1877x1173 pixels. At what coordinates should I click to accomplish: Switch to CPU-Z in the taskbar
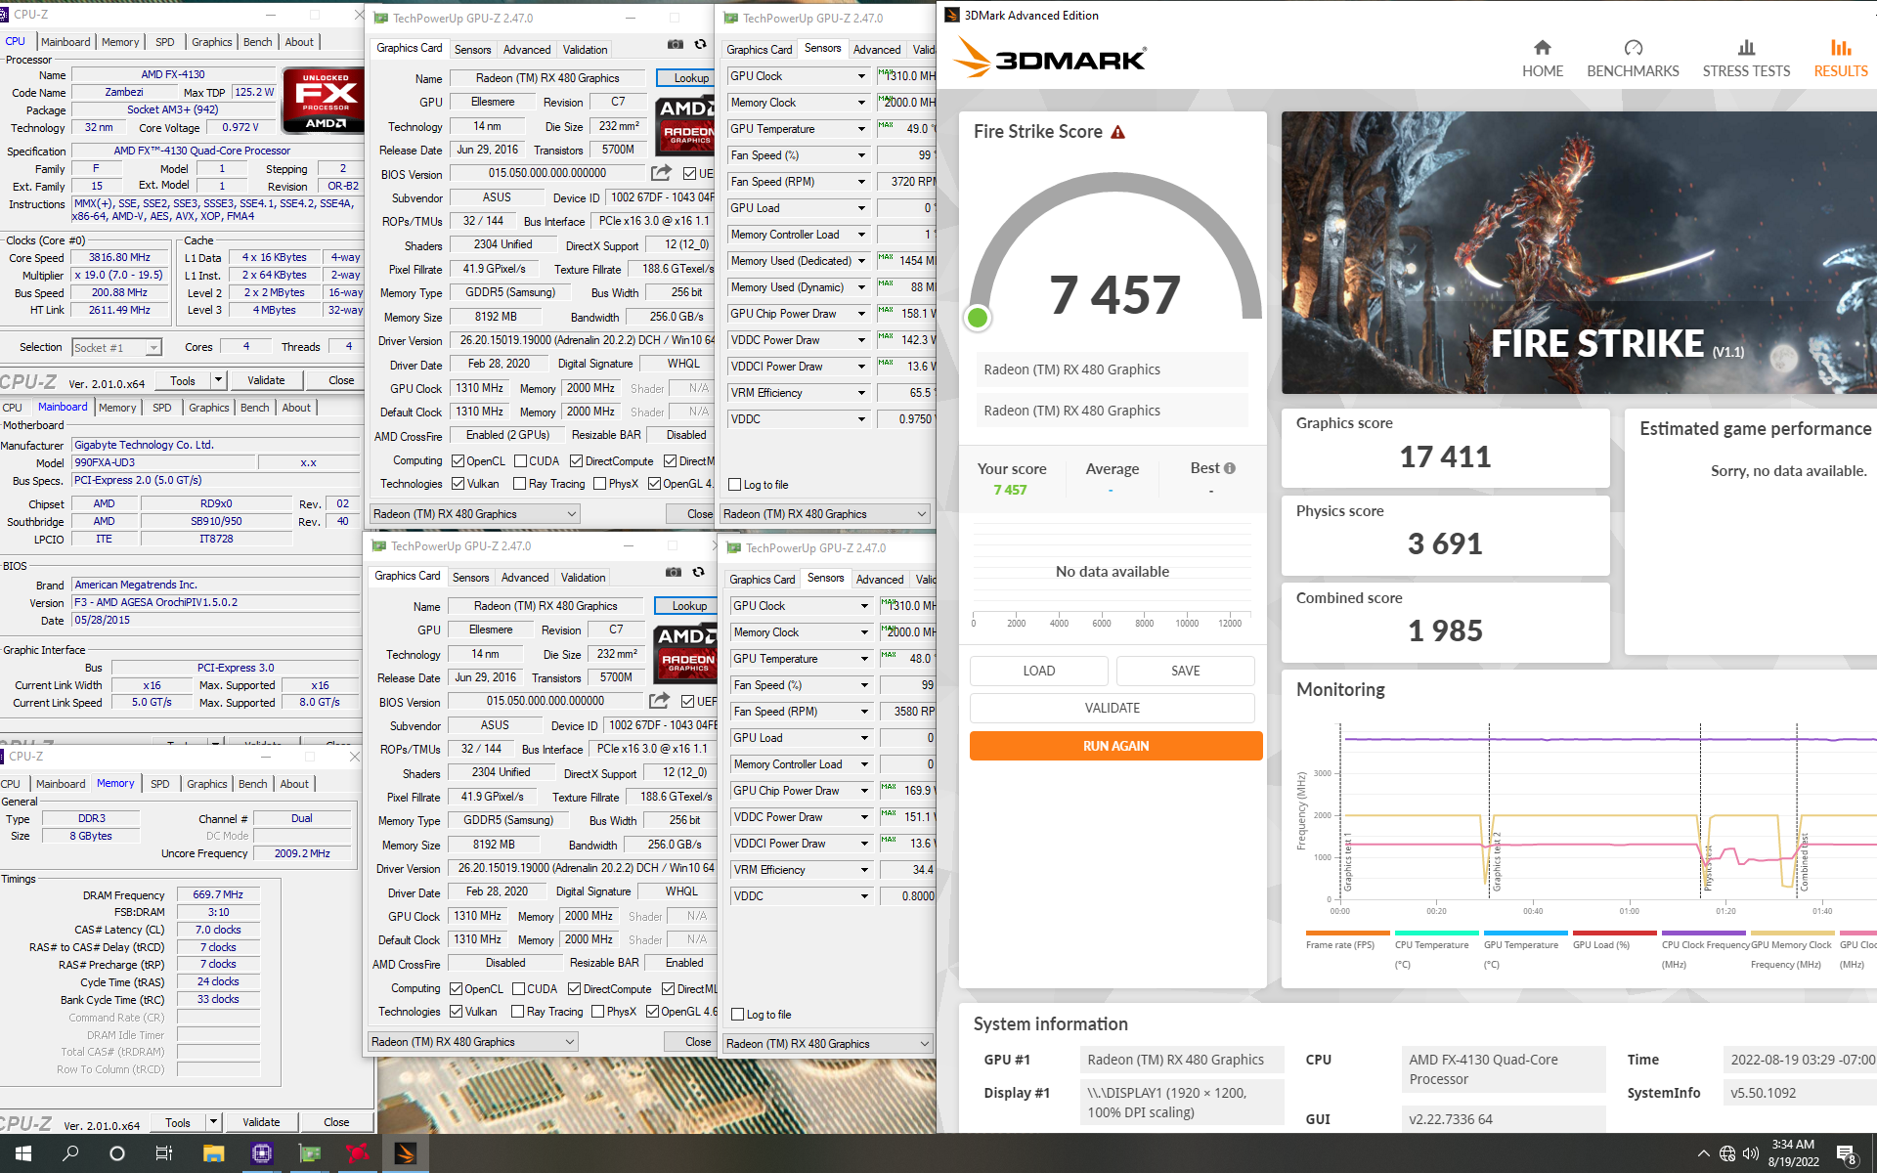click(x=261, y=1153)
